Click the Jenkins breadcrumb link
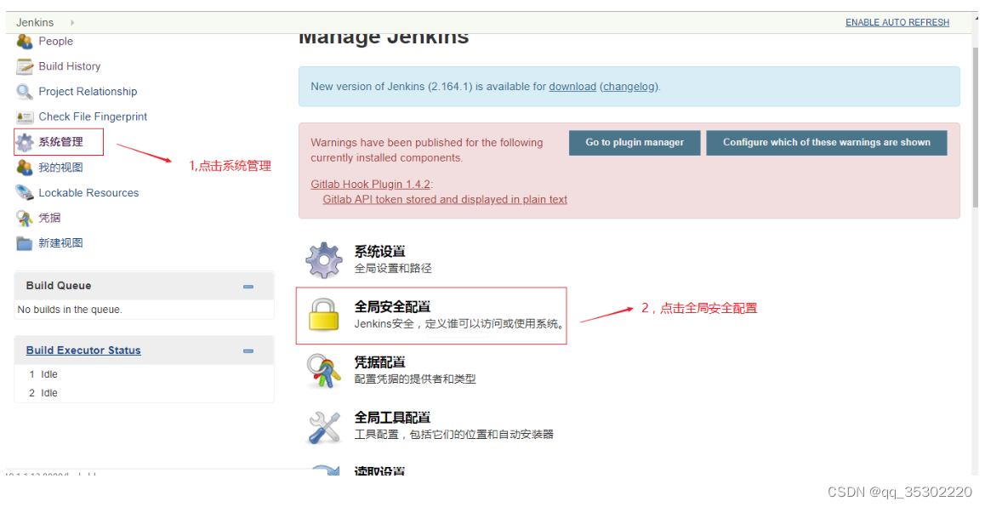This screenshot has width=985, height=507. [35, 23]
